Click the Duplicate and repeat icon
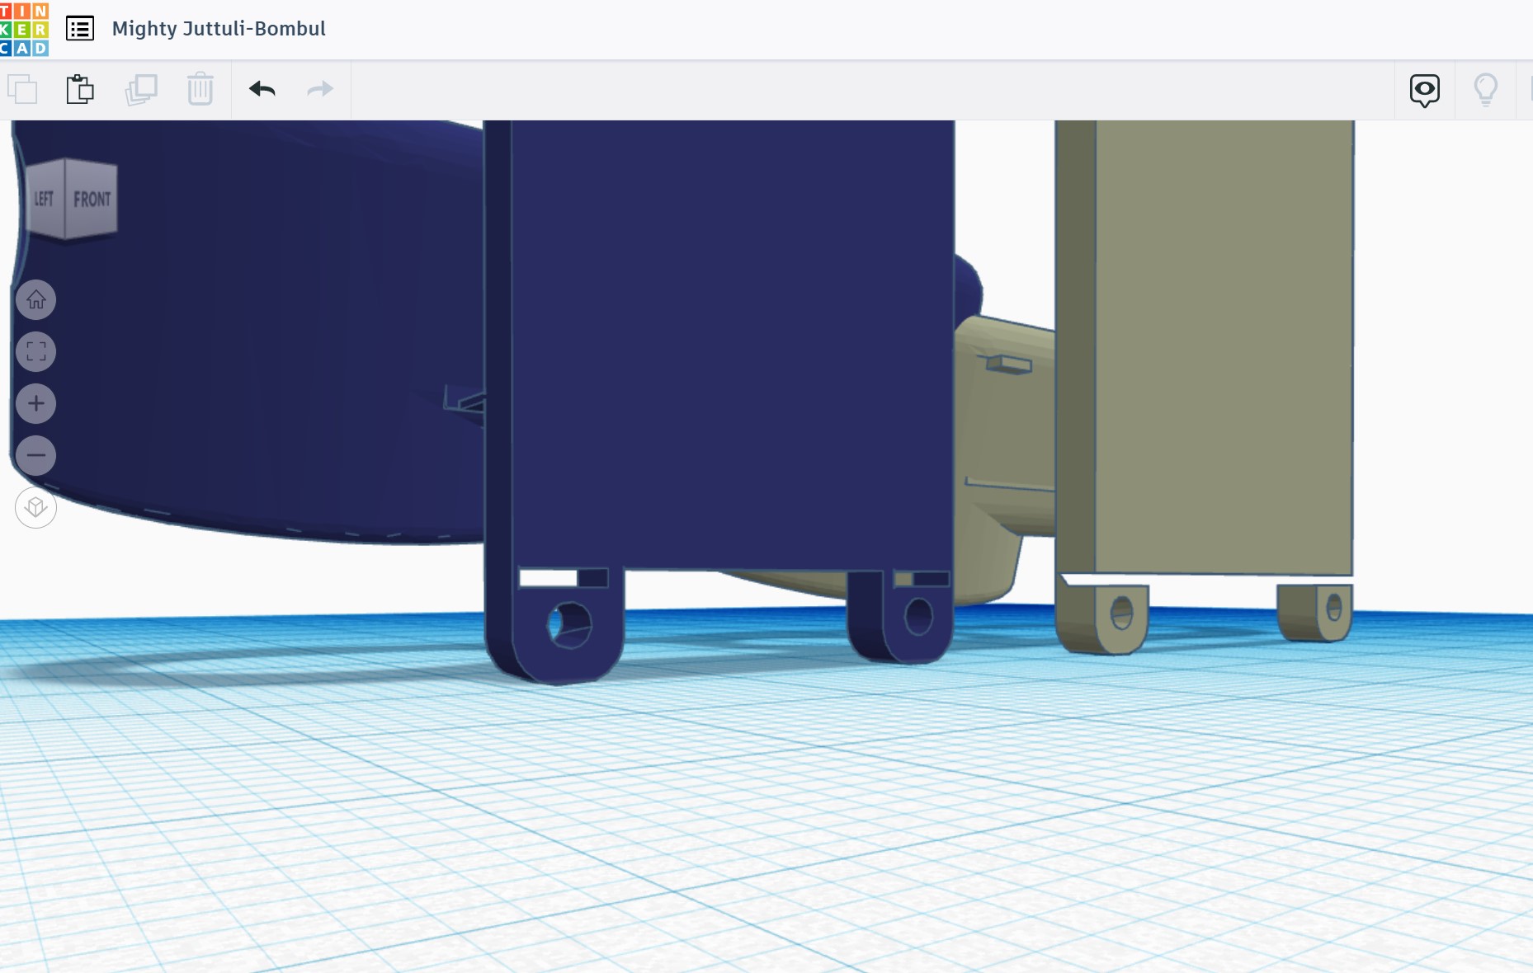The image size is (1533, 973). (x=141, y=89)
